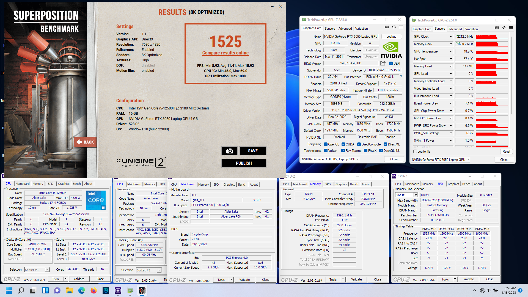Screen dimensions: 528x297
Task: Click the BIOS export share icon in GPU-Z
Action: (x=383, y=63)
